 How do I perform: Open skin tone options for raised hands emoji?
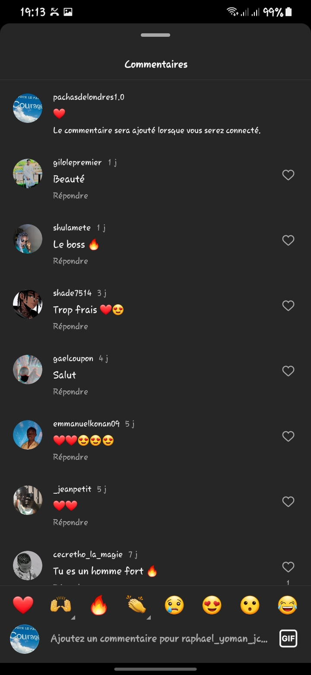pyautogui.click(x=73, y=617)
